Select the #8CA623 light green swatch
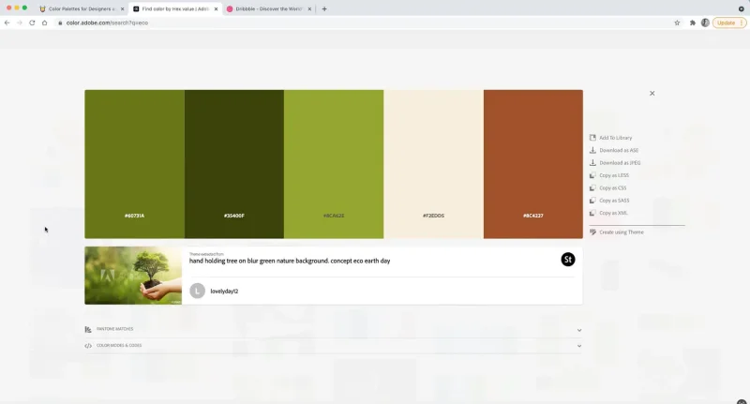The height and width of the screenshot is (404, 750). point(334,164)
